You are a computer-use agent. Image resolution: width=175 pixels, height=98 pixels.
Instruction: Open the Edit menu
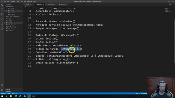click(8, 1)
